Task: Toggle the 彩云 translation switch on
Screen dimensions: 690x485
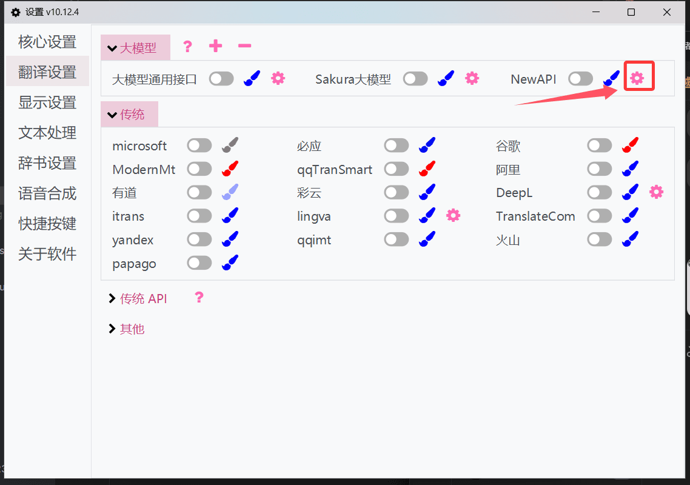Action: click(396, 192)
